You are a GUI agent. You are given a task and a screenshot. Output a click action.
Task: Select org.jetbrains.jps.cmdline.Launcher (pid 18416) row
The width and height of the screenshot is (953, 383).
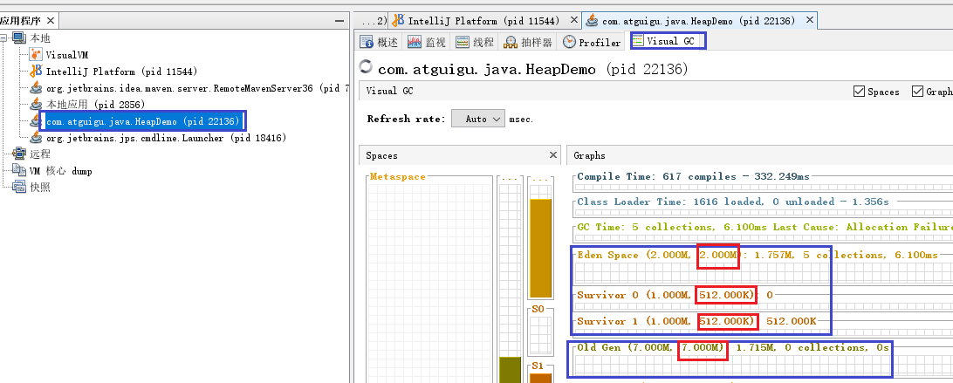click(166, 138)
